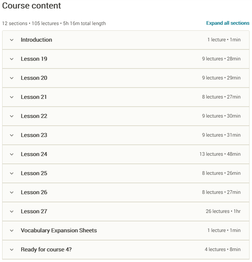Viewport: 252px width, 262px height.
Task: Expand the Lesson 25 chevron
Action: (12, 173)
